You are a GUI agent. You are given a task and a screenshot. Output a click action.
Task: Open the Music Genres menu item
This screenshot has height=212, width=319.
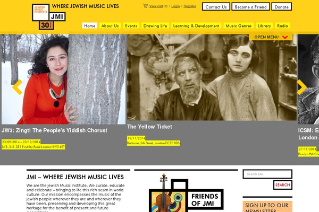point(239,26)
